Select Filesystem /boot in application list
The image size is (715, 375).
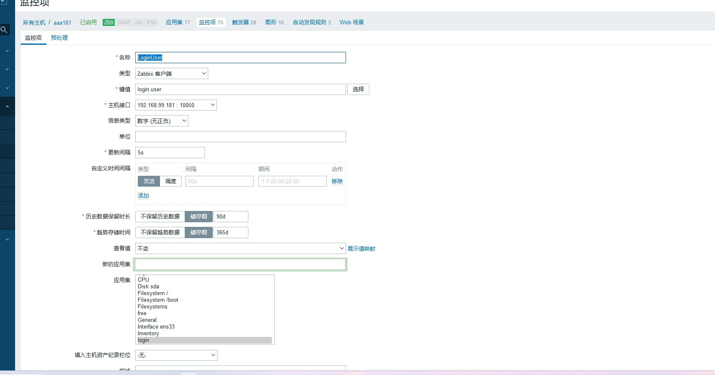tap(204, 300)
